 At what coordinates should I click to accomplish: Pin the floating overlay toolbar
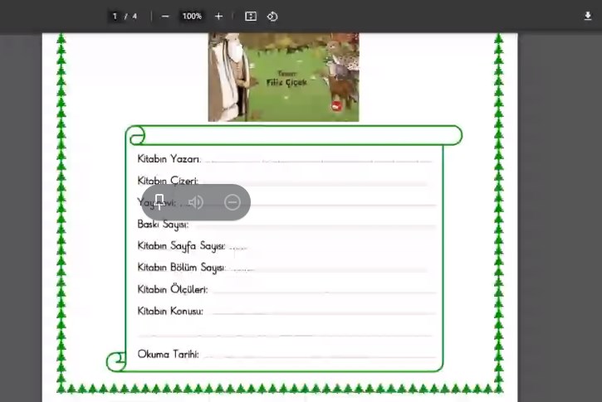[x=159, y=202]
